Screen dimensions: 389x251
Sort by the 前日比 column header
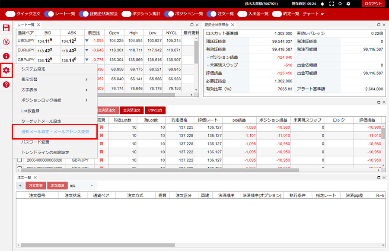point(94,33)
